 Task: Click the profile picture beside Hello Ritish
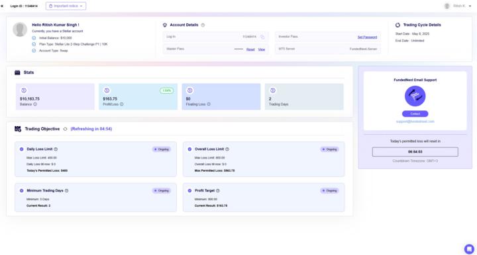click(20, 30)
